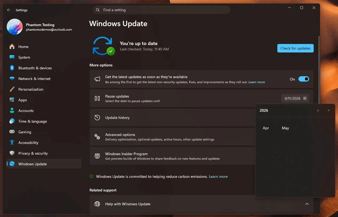Screen dimensions: 338x217
Task: Collapse the Help with Windows Update section
Action: coord(307,204)
